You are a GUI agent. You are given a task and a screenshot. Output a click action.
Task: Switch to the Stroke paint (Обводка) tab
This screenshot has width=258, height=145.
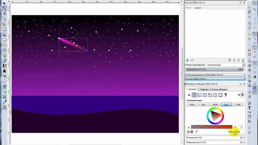(x=203, y=89)
